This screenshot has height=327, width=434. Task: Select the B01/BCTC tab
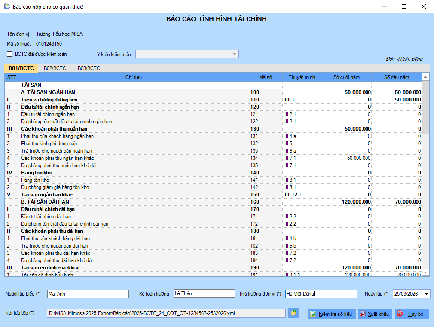[21, 68]
